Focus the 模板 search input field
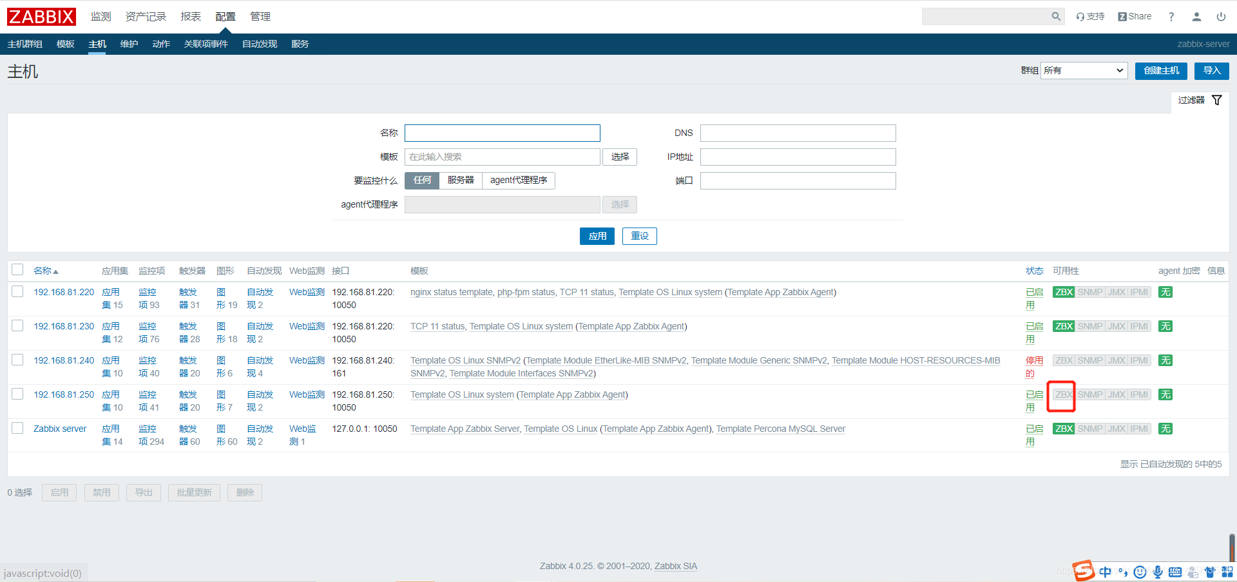1237x582 pixels. point(503,157)
